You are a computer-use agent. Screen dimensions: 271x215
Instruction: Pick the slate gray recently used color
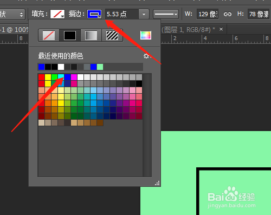[x=87, y=67]
